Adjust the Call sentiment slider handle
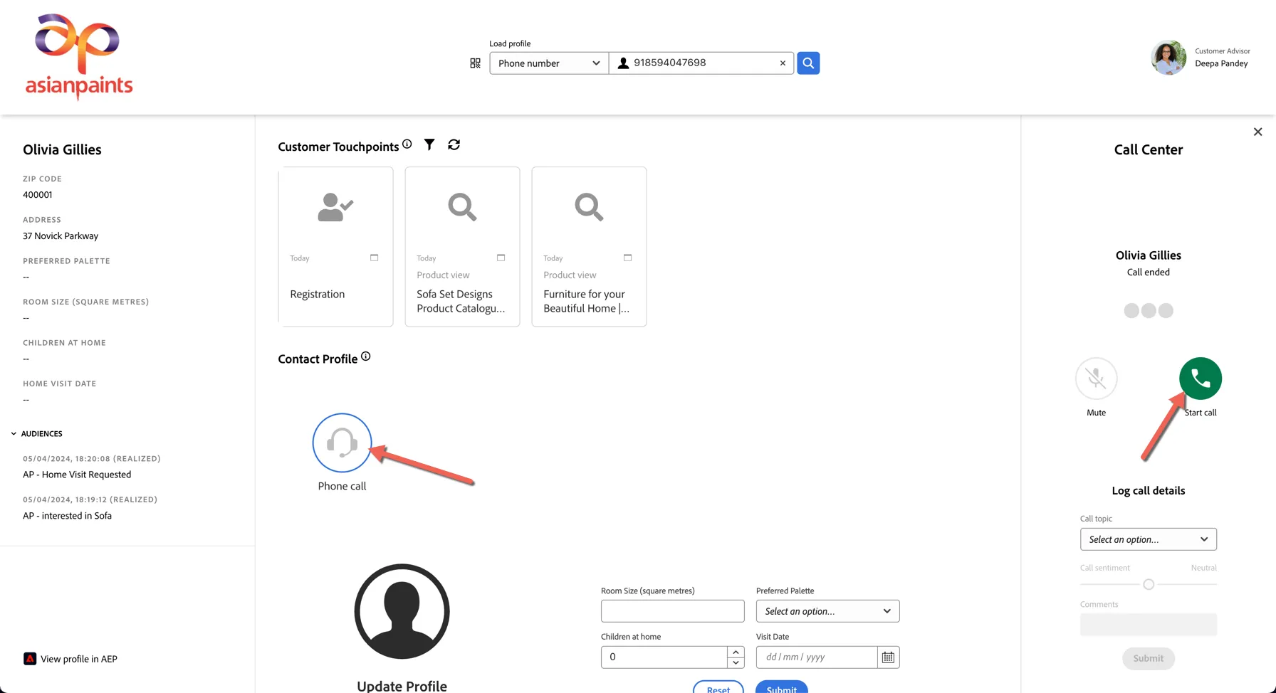This screenshot has width=1276, height=693. (1148, 584)
